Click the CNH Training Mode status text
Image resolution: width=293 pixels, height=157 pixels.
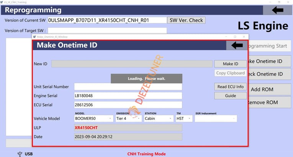tap(146, 154)
